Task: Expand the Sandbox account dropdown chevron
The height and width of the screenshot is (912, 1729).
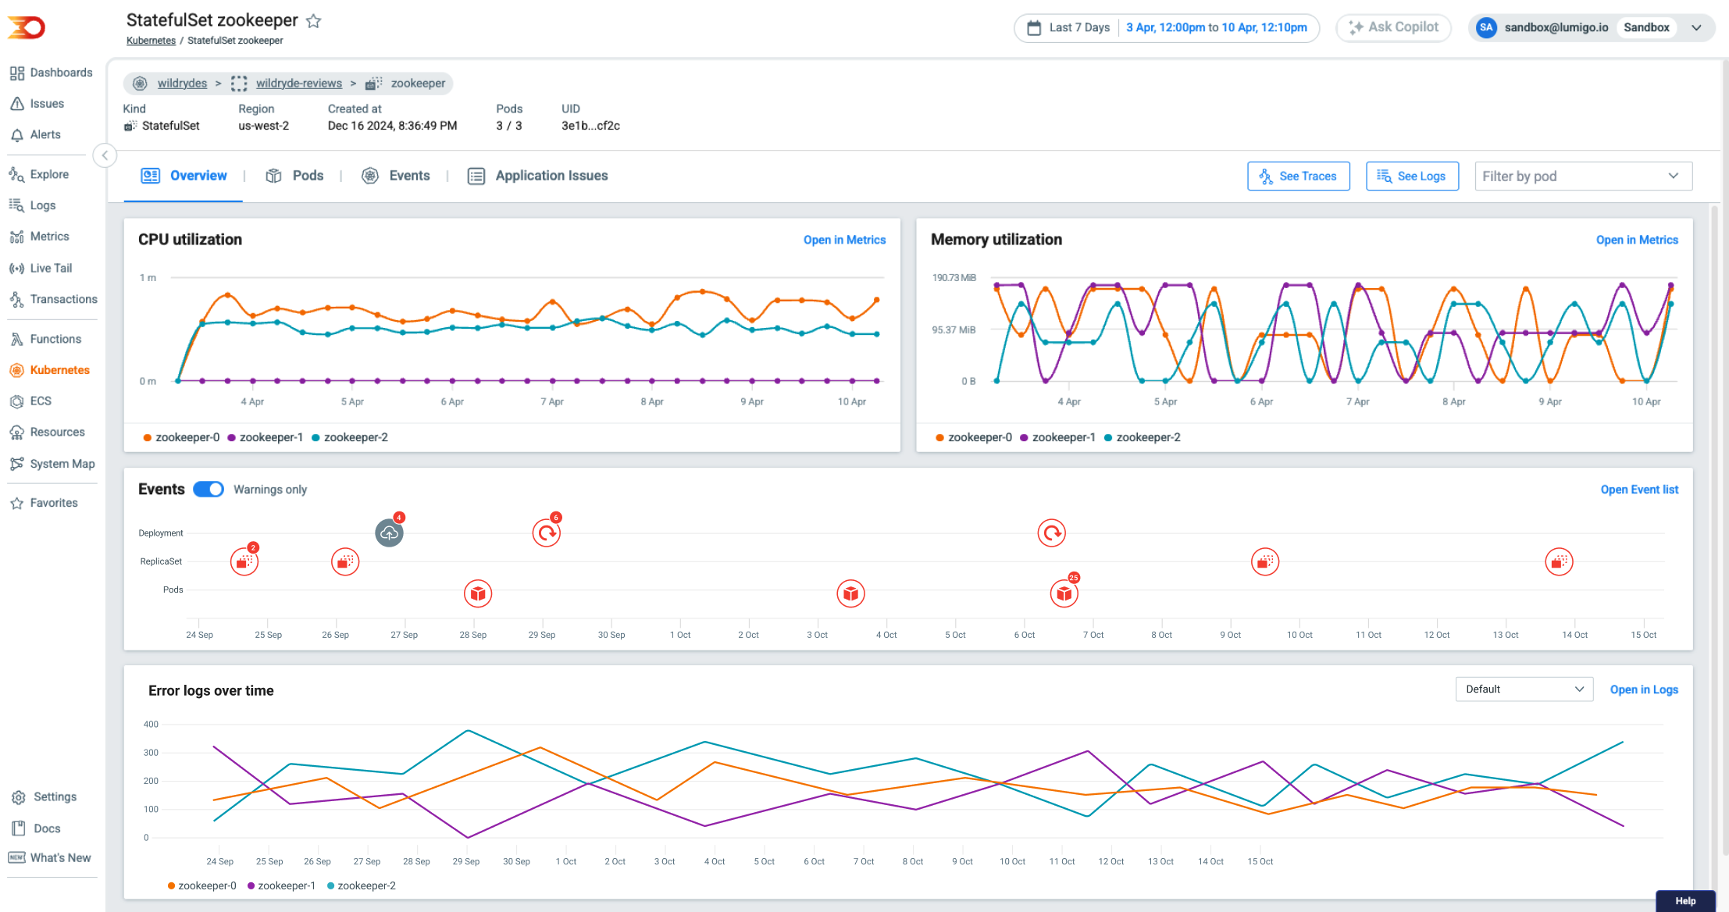Action: point(1696,27)
